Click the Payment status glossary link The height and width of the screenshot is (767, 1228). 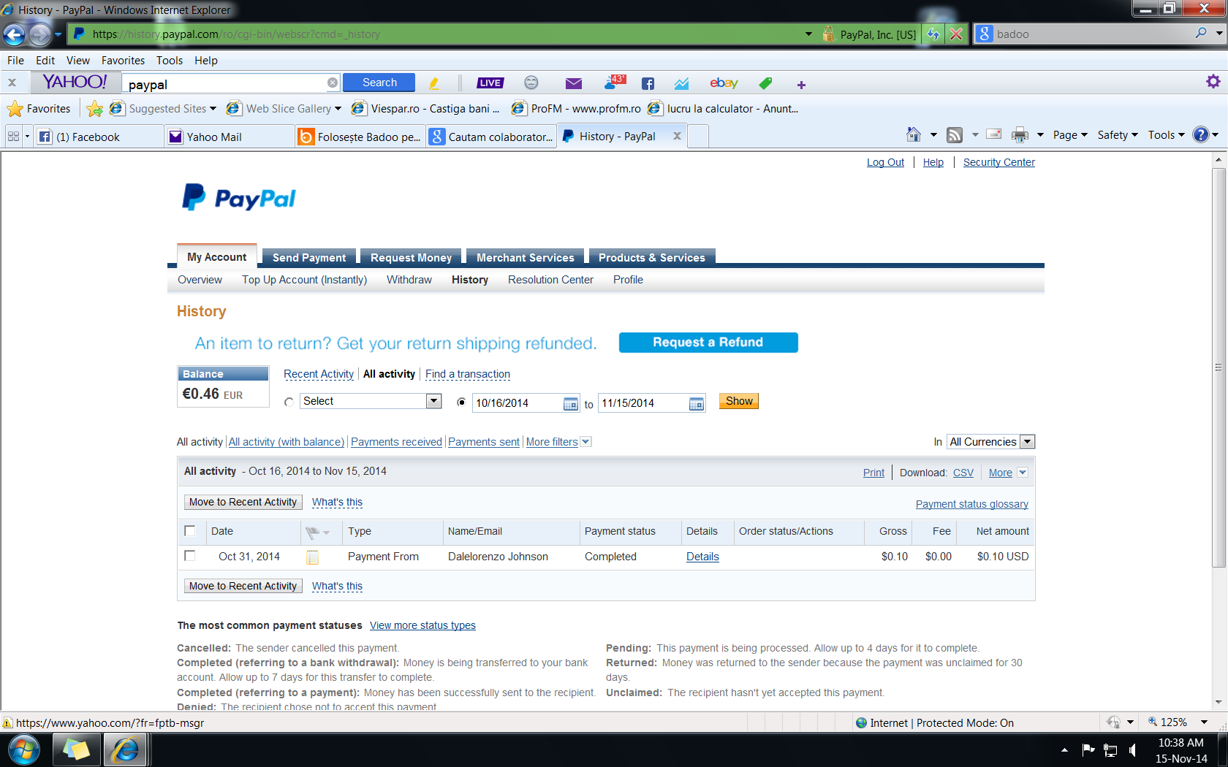pyautogui.click(x=971, y=504)
